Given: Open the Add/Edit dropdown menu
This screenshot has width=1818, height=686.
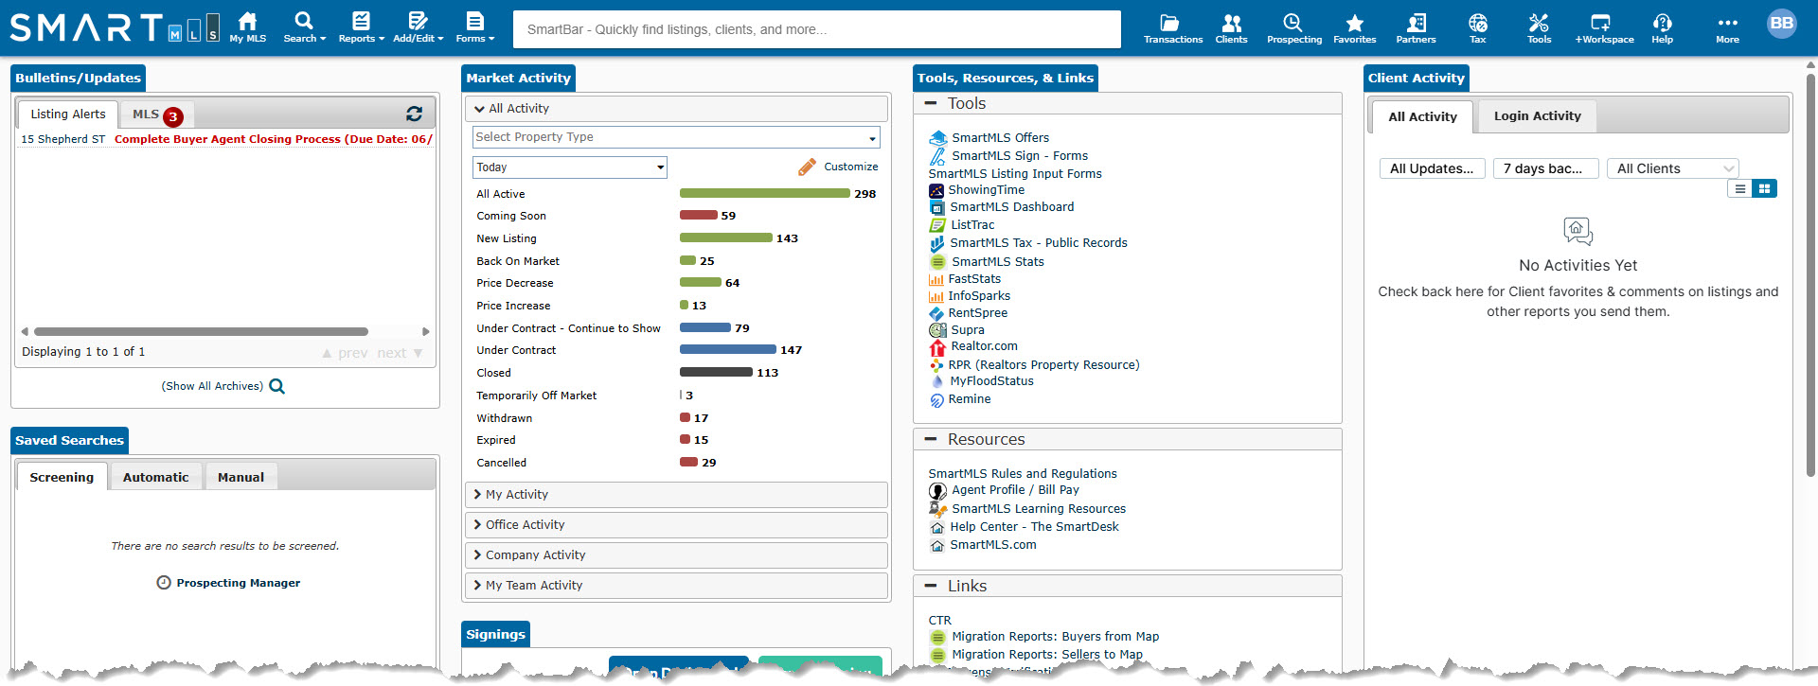Looking at the screenshot, I should coord(418,26).
